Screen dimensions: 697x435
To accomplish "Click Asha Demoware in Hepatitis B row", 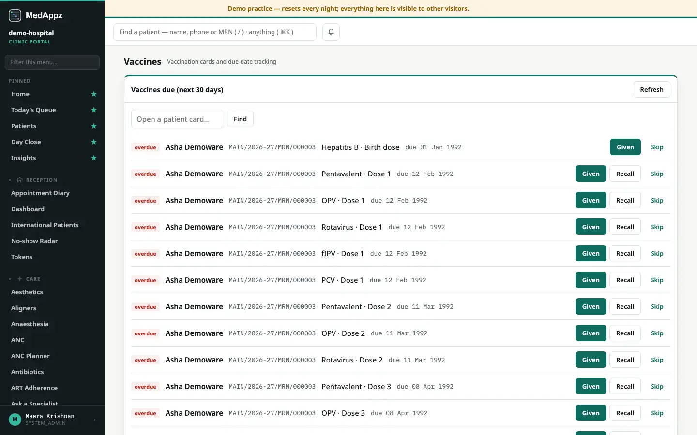I will tap(194, 147).
